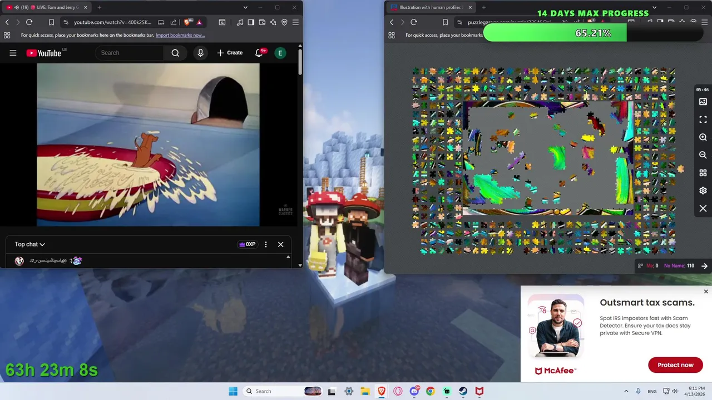
Task: Open Discord from the taskbar
Action: (414, 391)
